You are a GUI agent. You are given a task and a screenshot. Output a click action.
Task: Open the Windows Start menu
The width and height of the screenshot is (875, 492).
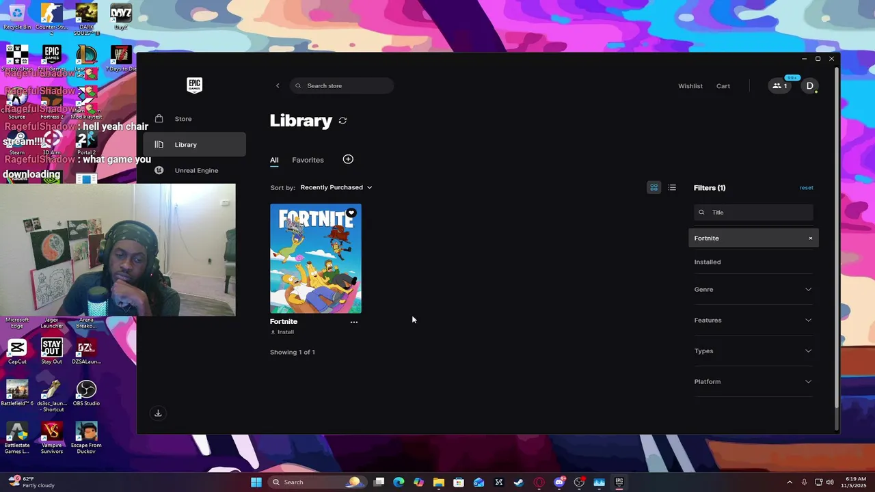[x=256, y=482]
